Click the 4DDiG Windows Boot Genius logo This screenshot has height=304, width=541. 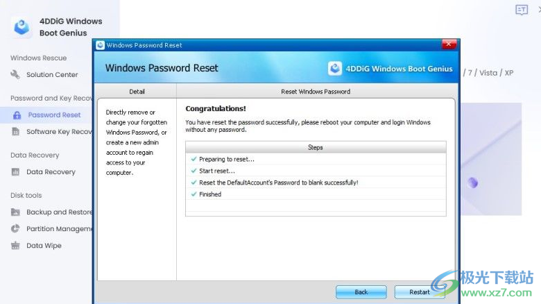click(22, 27)
